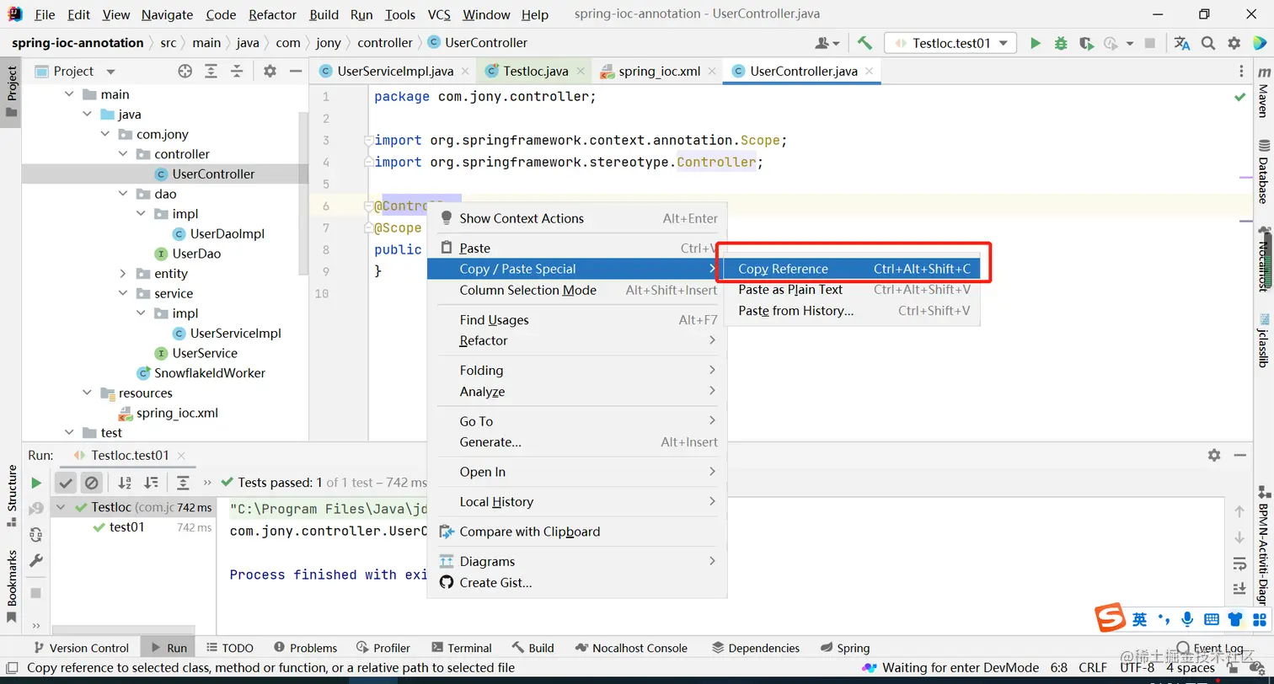Open the Problems tool window button
This screenshot has height=684, width=1274.
tap(304, 648)
